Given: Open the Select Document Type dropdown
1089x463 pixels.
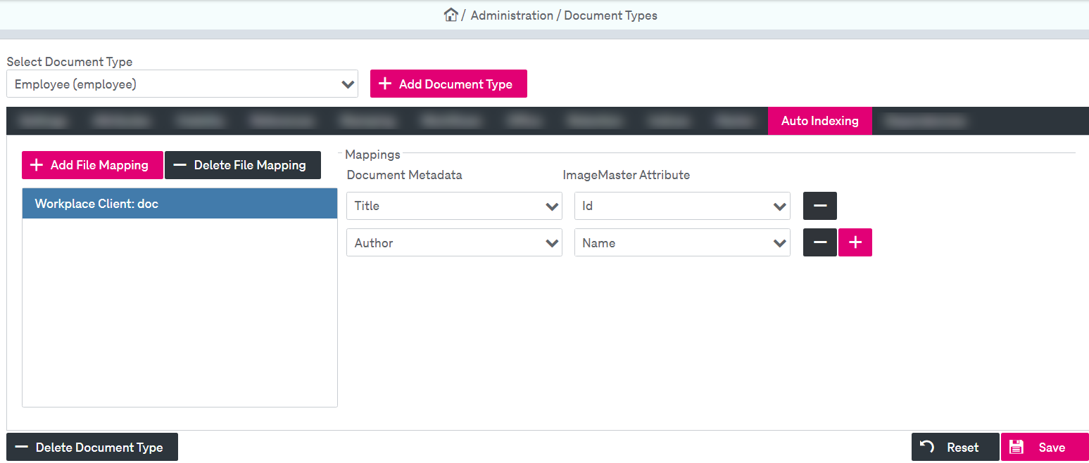Looking at the screenshot, I should (182, 84).
